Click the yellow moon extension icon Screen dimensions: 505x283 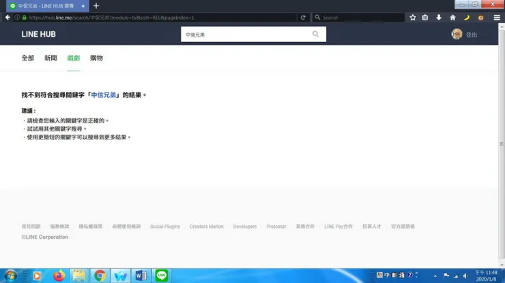467,18
